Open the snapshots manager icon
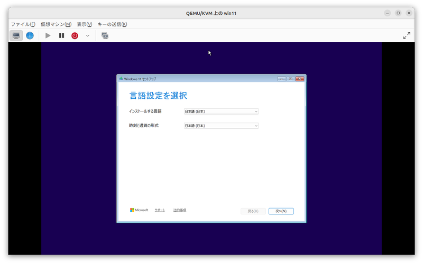This screenshot has width=423, height=264. coord(105,35)
